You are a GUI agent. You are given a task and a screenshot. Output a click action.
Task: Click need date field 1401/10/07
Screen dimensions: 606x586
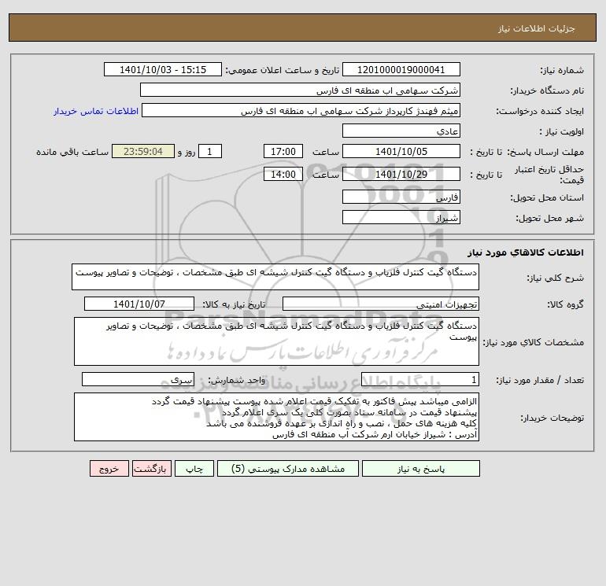pyautogui.click(x=139, y=304)
